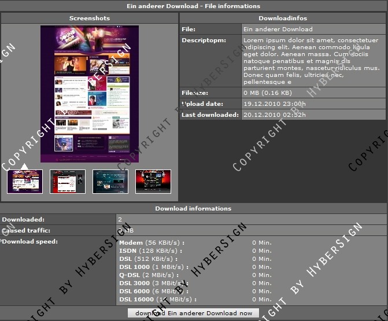388x321 pixels.
Task: Click the upload date '19.12.2010 23:00h'
Action: 275,104
